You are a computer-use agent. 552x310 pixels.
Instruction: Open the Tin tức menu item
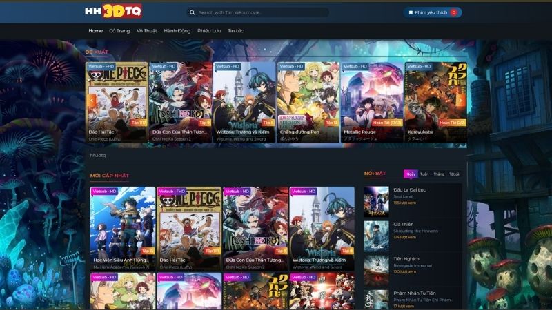[235, 31]
